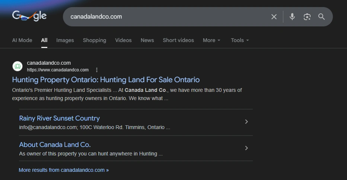This screenshot has width=347, height=180.
Task: Switch to Images tab
Action: click(x=65, y=40)
